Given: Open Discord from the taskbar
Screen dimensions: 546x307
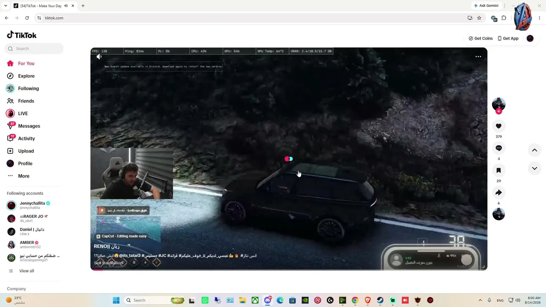Looking at the screenshot, I should point(267,300).
